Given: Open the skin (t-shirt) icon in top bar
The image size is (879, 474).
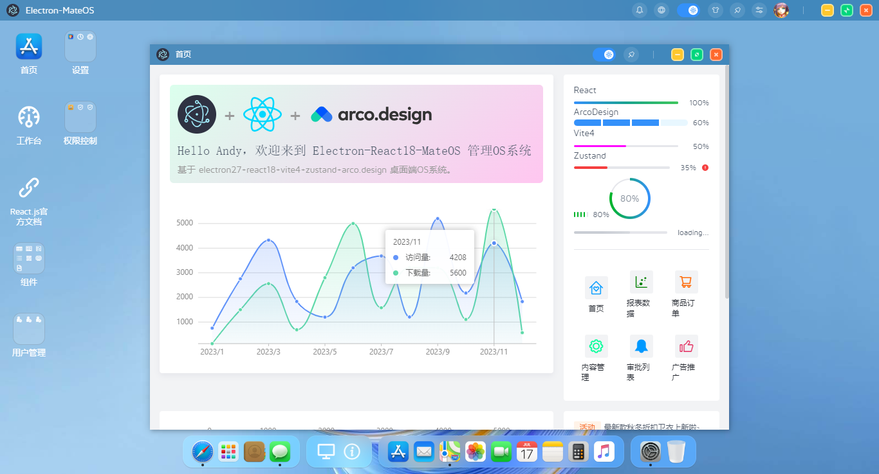Looking at the screenshot, I should [x=716, y=10].
